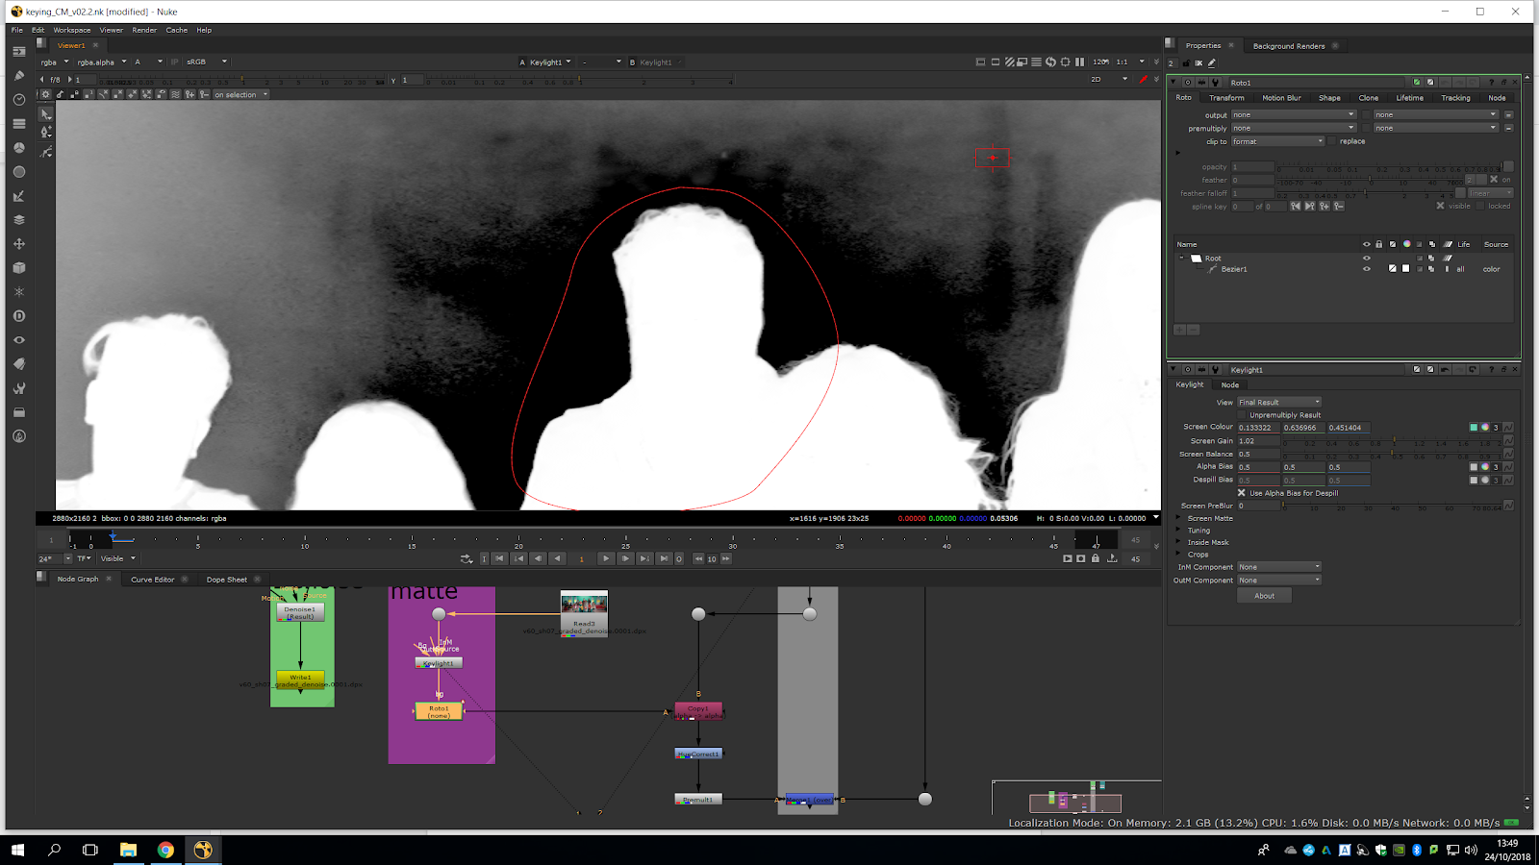Image resolution: width=1539 pixels, height=865 pixels.
Task: Click the Screen Colour teal swatch
Action: pyautogui.click(x=1473, y=428)
